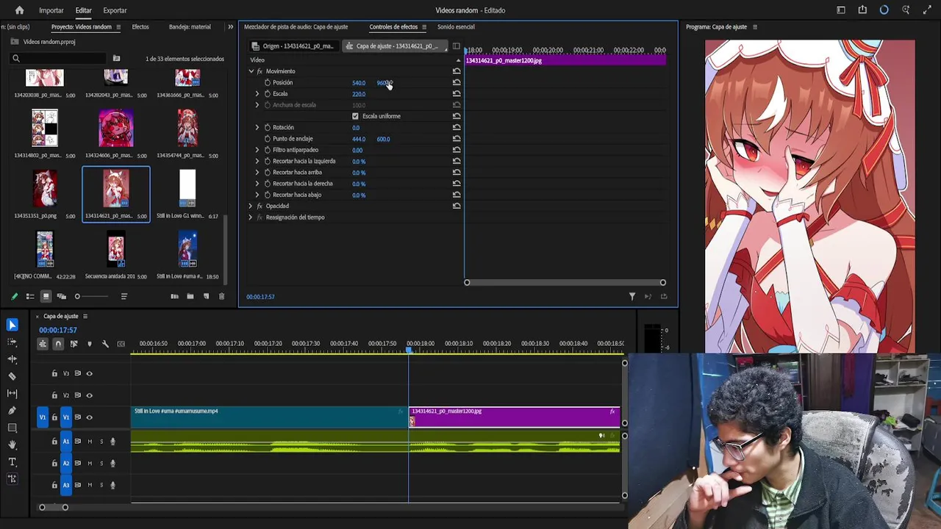941x529 pixels.
Task: Reset the Opacidad effect
Action: pos(457,206)
